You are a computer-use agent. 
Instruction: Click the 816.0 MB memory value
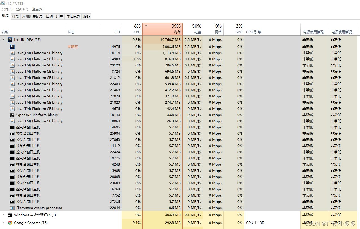(173, 59)
